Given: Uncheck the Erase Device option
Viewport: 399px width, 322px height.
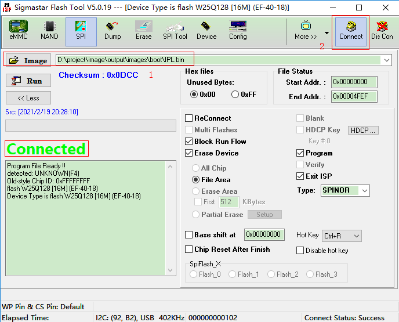Looking at the screenshot, I should coord(189,153).
